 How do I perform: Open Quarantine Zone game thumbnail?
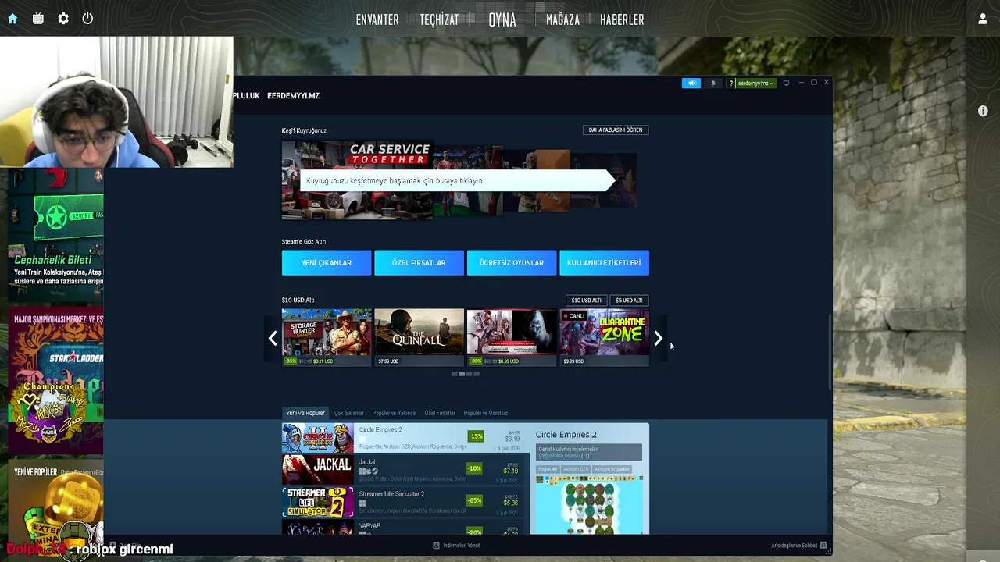coord(604,337)
